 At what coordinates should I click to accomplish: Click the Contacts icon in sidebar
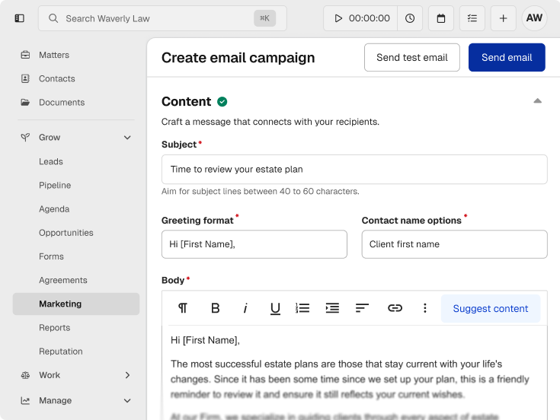tap(25, 78)
